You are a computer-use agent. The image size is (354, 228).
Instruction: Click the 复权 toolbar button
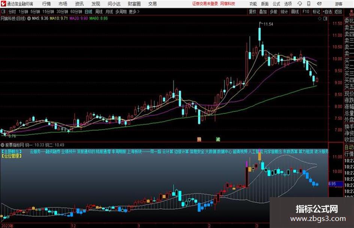coord(252,12)
